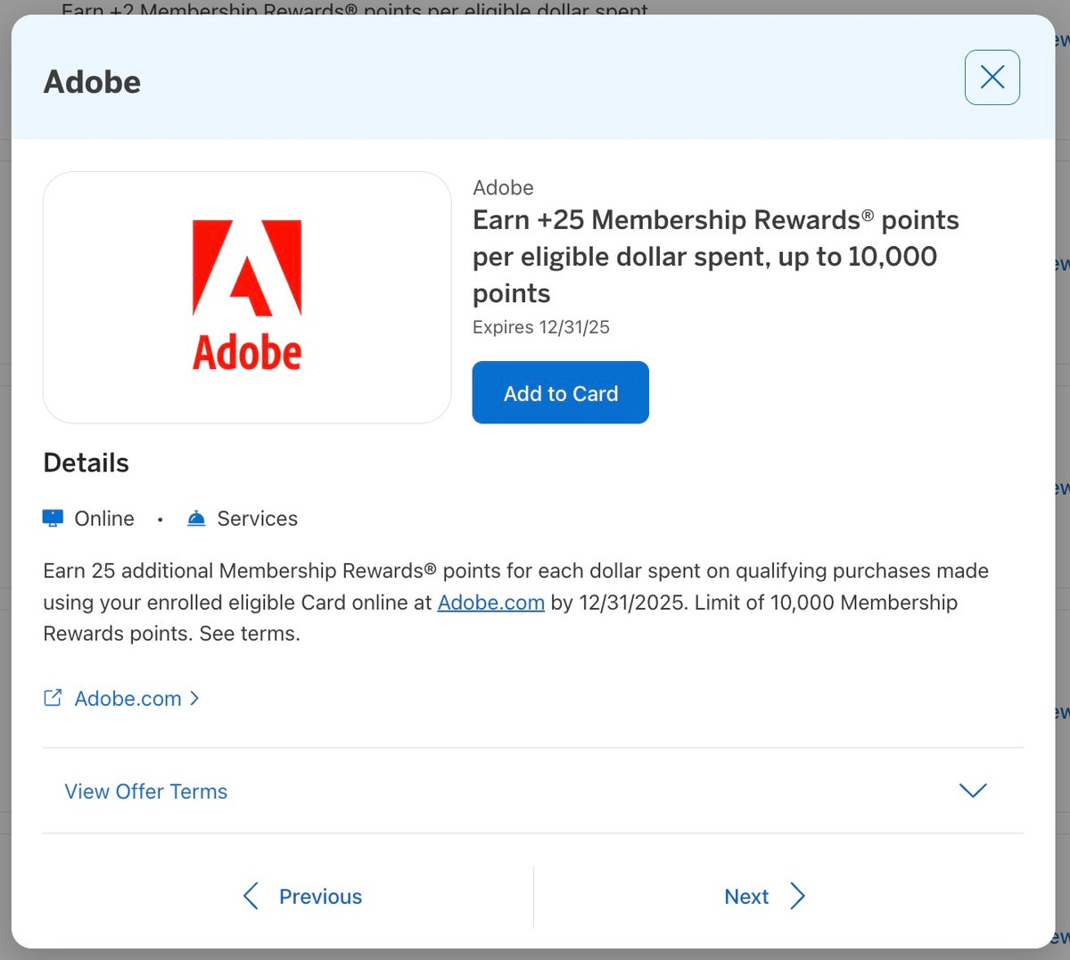Image resolution: width=1070 pixels, height=960 pixels.
Task: Click the Services category label
Action: pyautogui.click(x=257, y=519)
